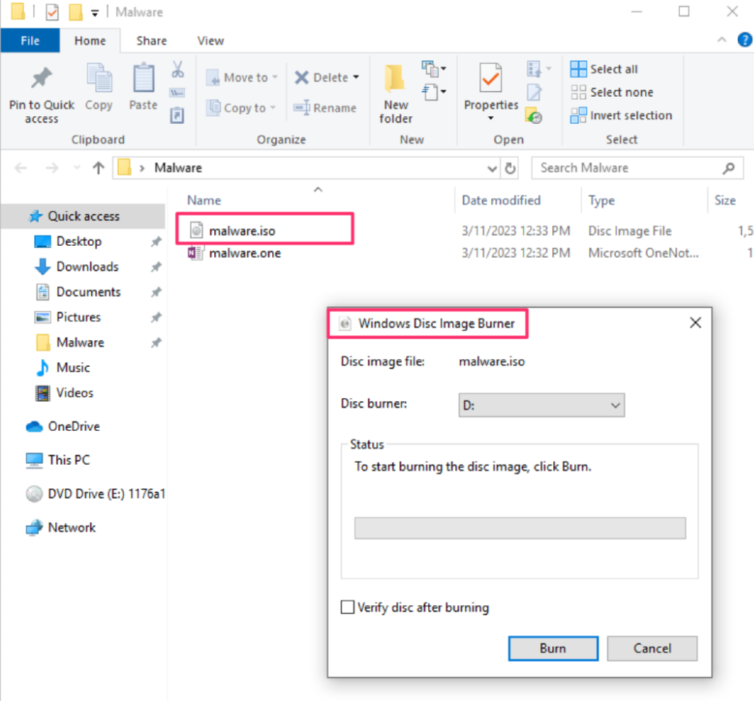Open Pictures in navigation pane
This screenshot has width=754, height=702.
(x=78, y=317)
